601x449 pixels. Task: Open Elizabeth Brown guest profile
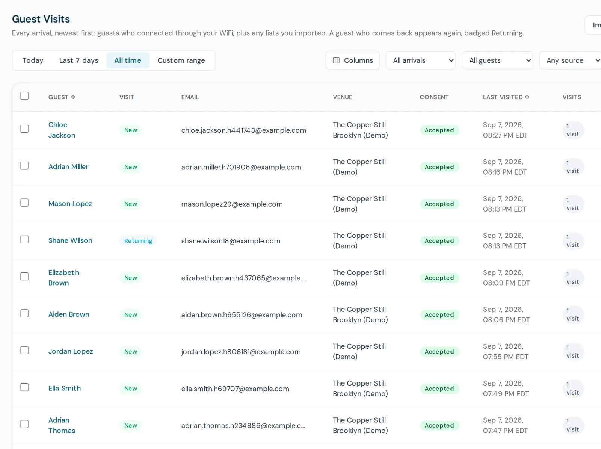63,278
